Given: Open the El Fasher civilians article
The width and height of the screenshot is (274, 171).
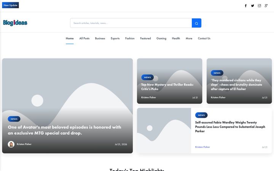Looking at the screenshot, I should [236, 85].
